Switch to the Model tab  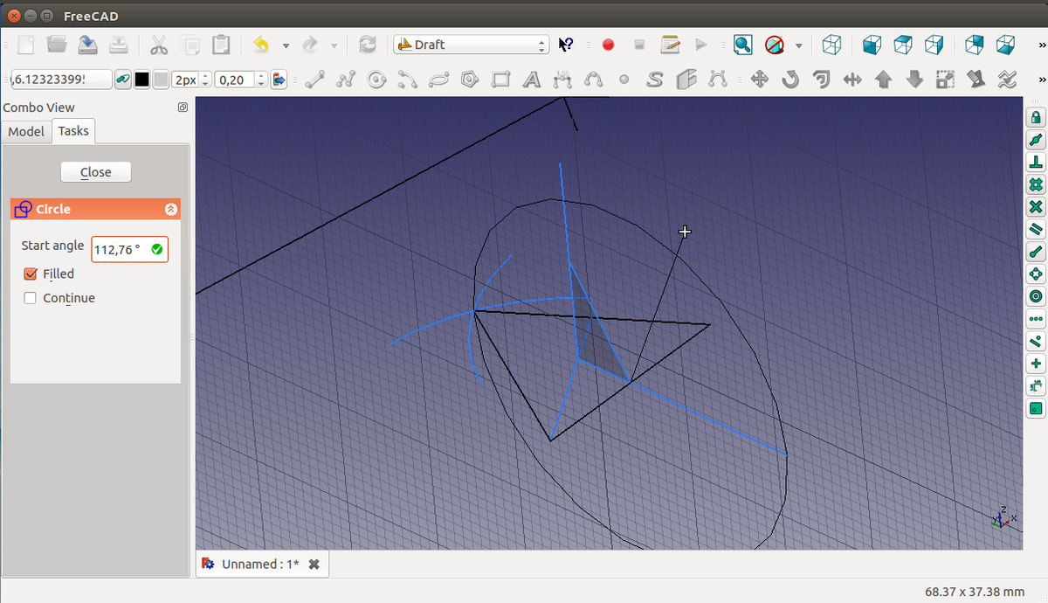[x=26, y=131]
